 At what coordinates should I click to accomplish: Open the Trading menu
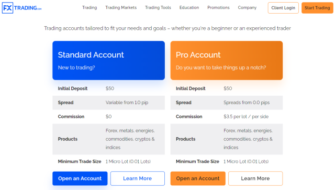click(x=90, y=8)
